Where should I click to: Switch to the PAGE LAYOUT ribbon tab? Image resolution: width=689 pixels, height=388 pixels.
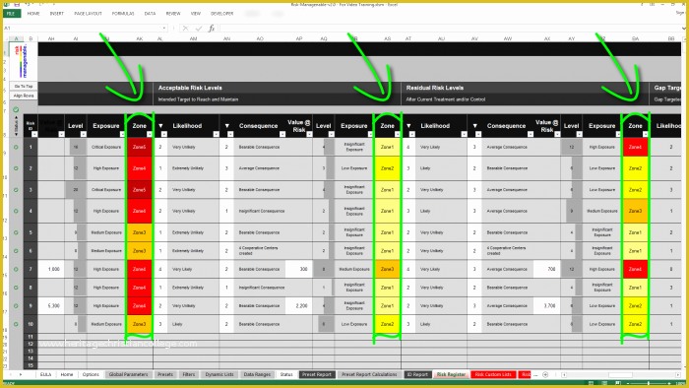(88, 14)
